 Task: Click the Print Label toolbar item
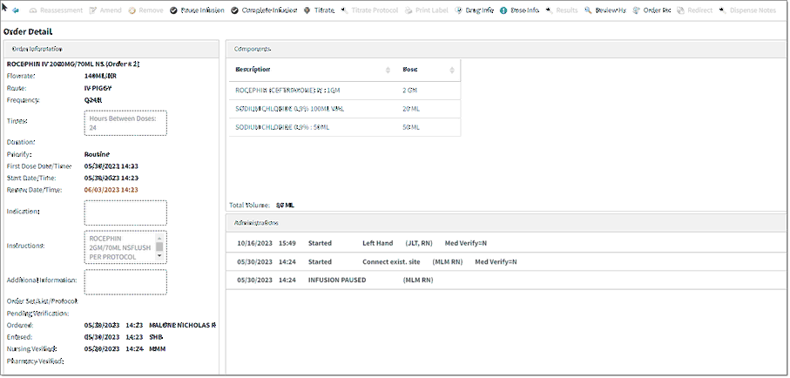click(427, 10)
